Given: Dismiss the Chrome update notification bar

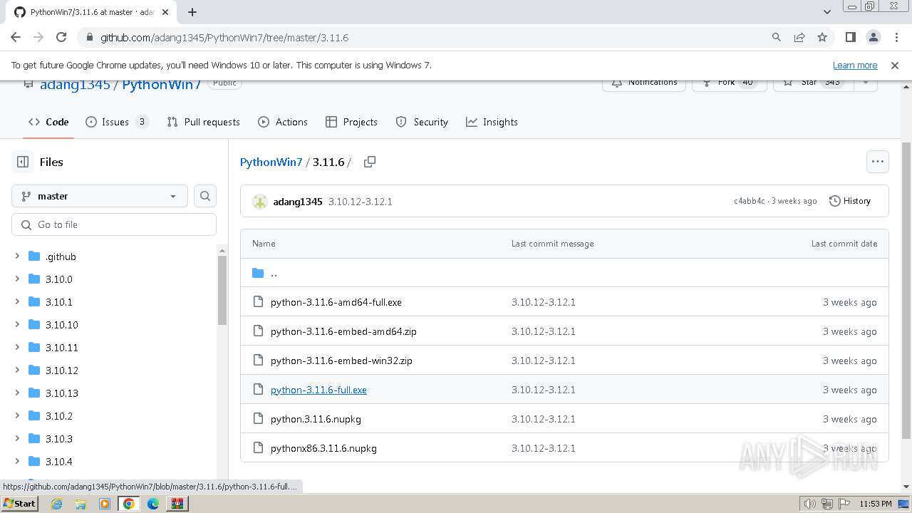Looking at the screenshot, I should point(895,65).
